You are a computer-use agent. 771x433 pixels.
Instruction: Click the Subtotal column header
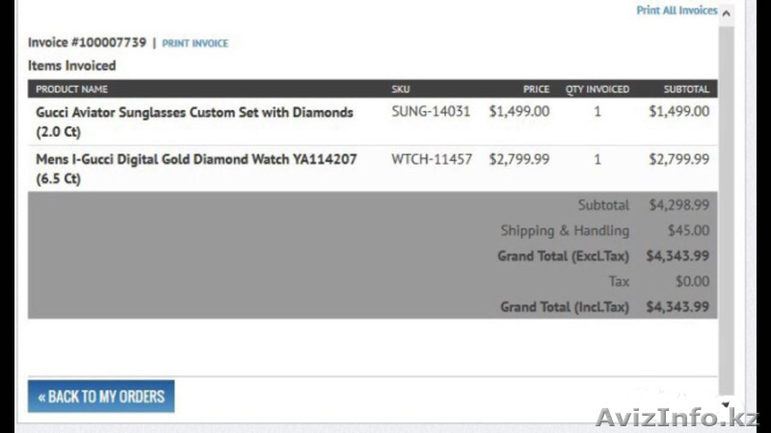pyautogui.click(x=686, y=89)
